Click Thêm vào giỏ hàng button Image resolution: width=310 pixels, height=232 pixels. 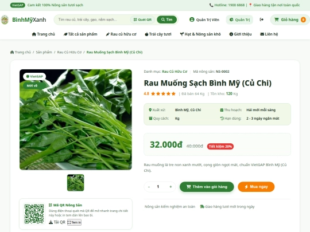click(x=207, y=187)
